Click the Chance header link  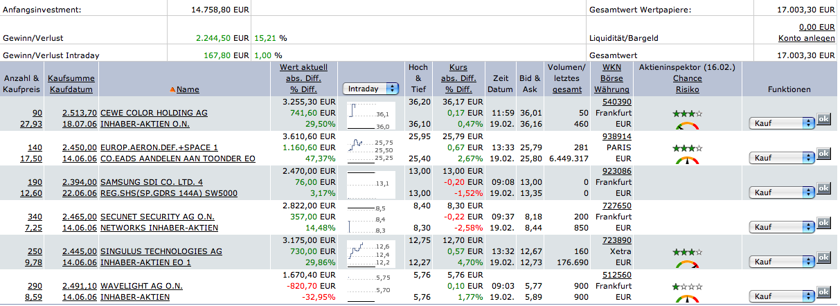[687, 79]
